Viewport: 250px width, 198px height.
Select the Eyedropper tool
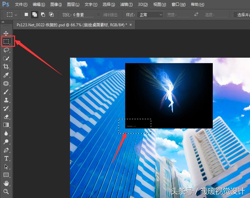point(6,75)
